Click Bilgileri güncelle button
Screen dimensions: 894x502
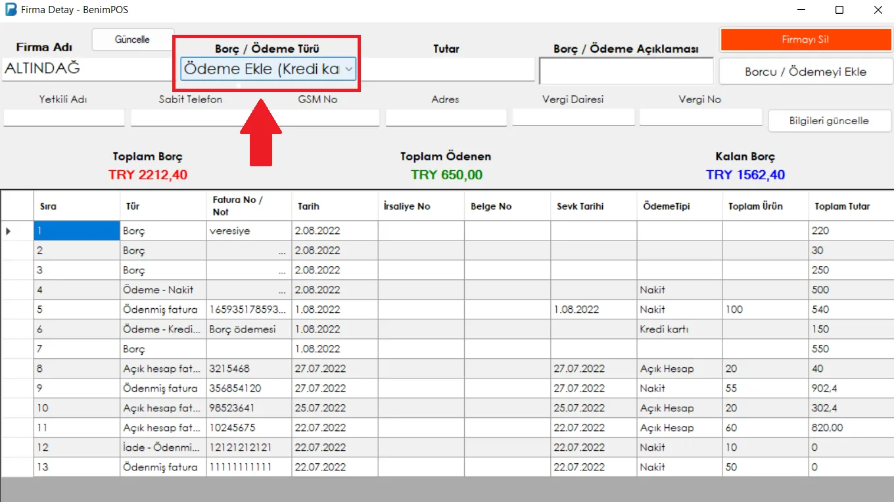tap(830, 121)
